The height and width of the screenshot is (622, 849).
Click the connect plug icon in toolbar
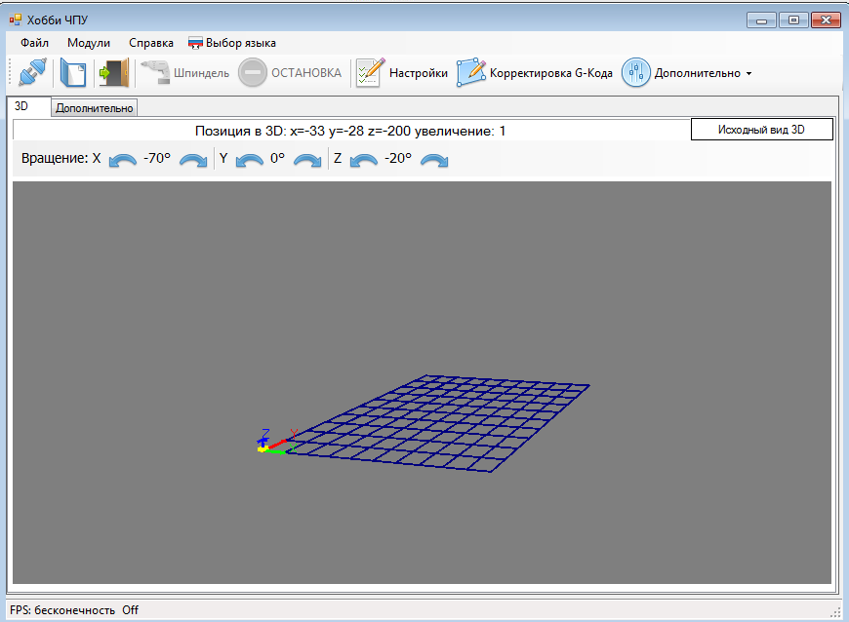[x=32, y=72]
